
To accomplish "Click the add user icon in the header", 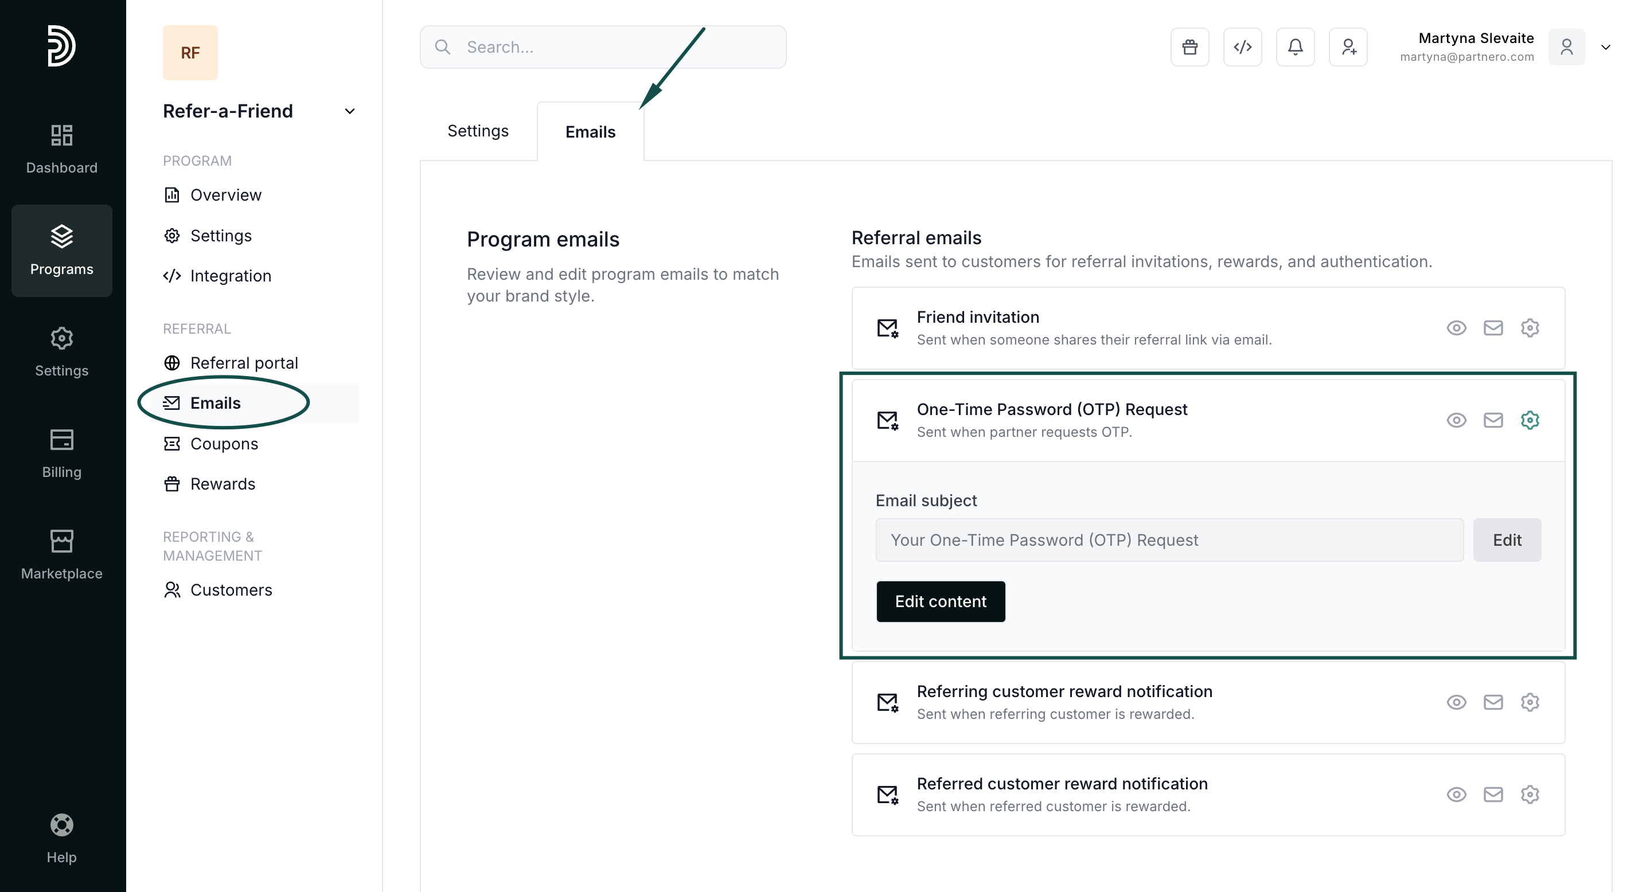I will pos(1348,46).
